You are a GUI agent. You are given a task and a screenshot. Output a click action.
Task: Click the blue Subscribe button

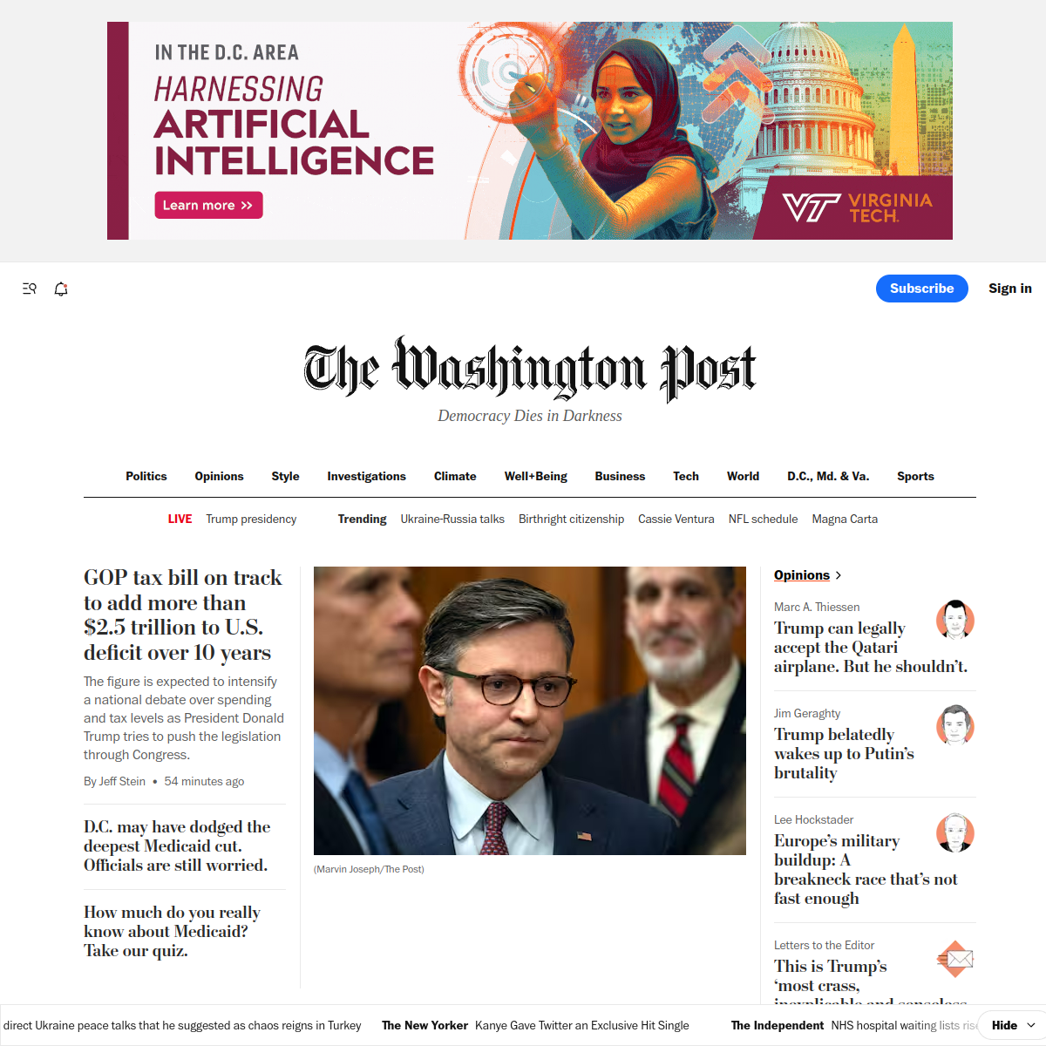(x=922, y=289)
